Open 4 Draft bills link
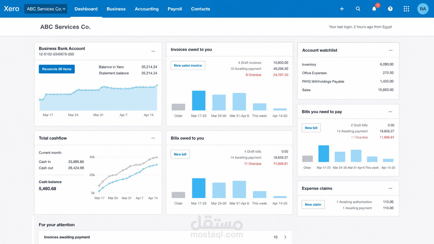The image size is (434, 244). pos(253,151)
